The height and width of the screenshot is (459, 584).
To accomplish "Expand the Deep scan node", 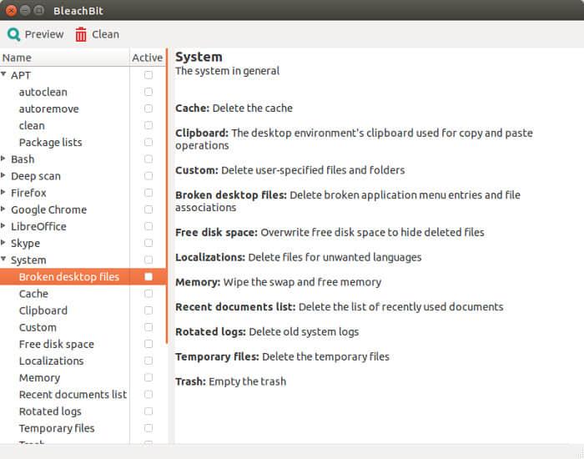I will click(4, 176).
